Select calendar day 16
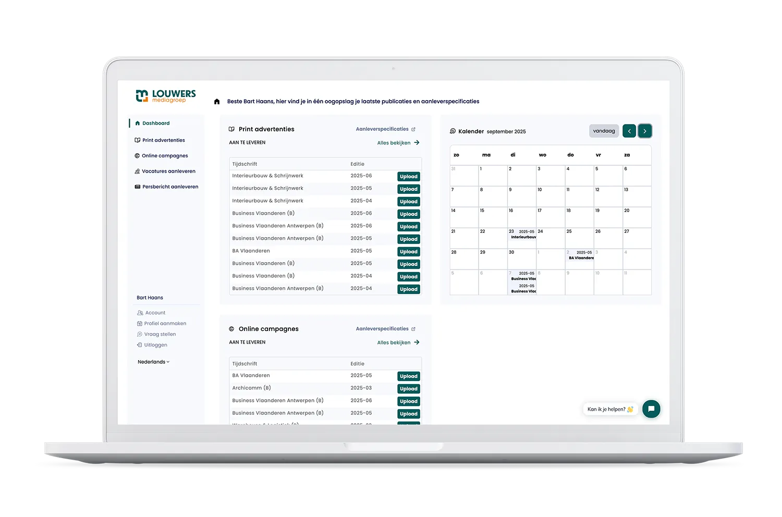The width and height of the screenshot is (782, 517). (522, 217)
